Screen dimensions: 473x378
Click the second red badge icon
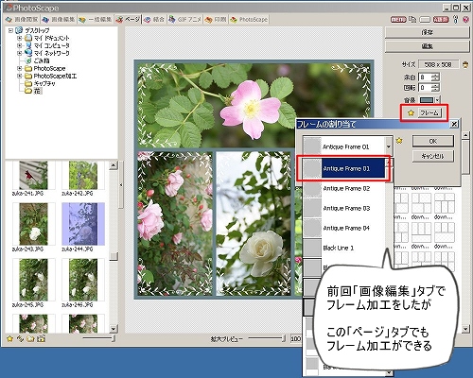441,20
